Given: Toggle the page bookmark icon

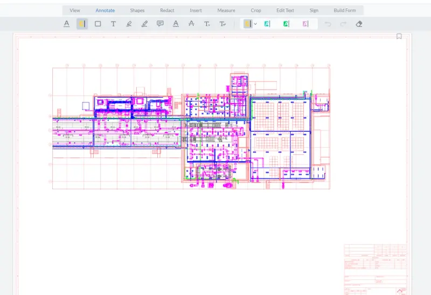Looking at the screenshot, I should click(399, 37).
